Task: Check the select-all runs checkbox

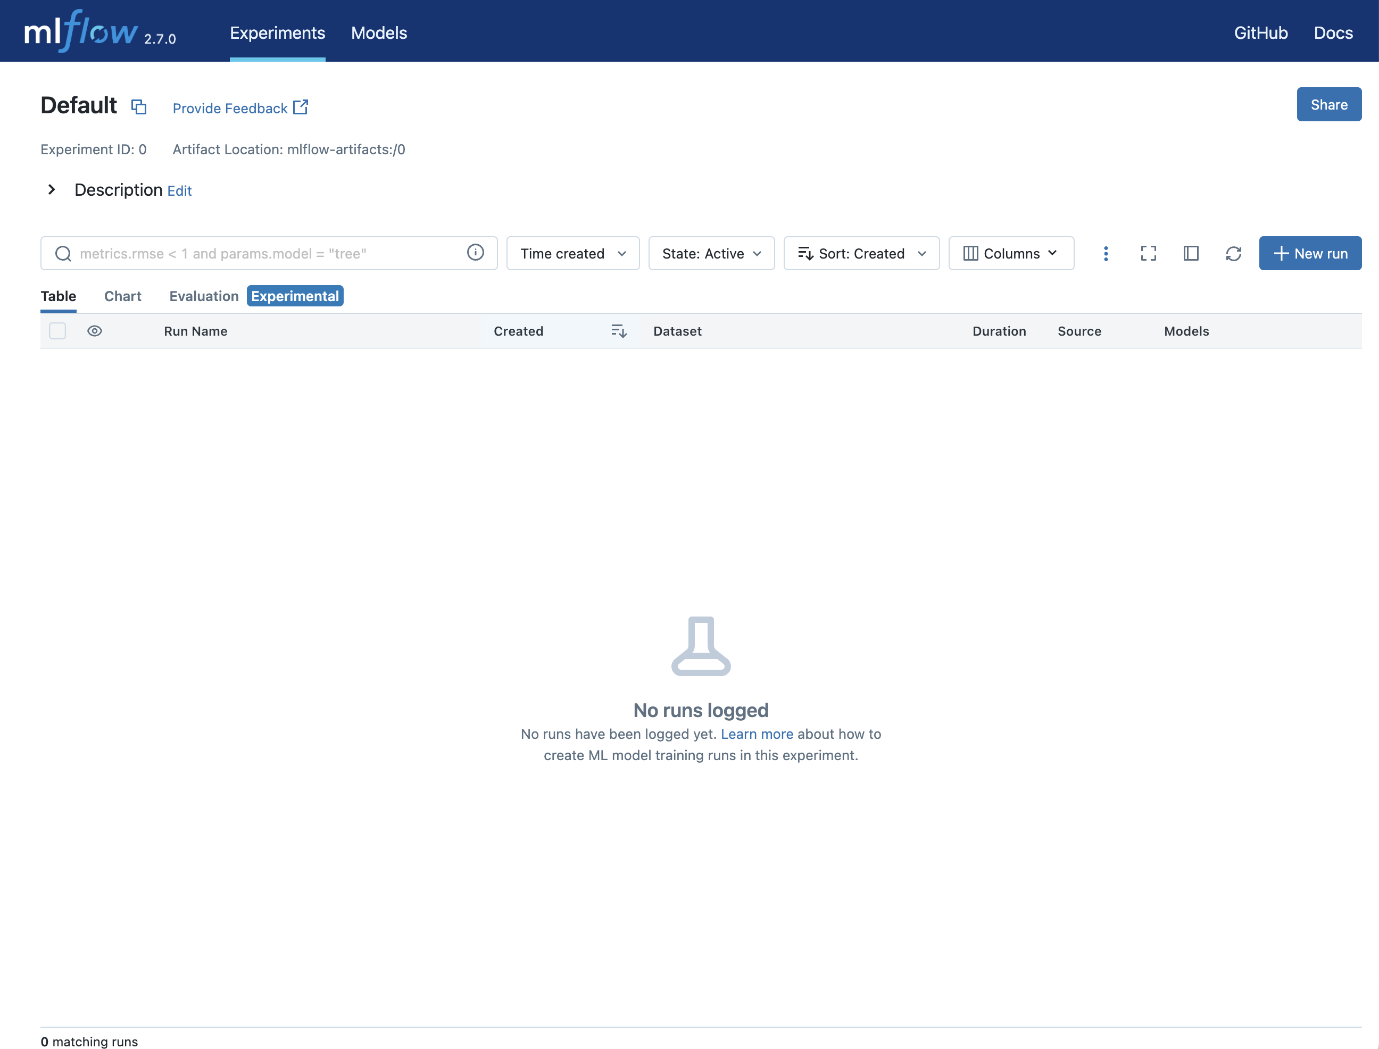Action: tap(57, 331)
